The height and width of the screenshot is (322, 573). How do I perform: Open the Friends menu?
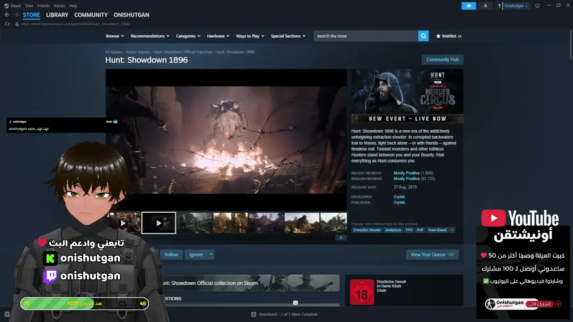[x=43, y=6]
